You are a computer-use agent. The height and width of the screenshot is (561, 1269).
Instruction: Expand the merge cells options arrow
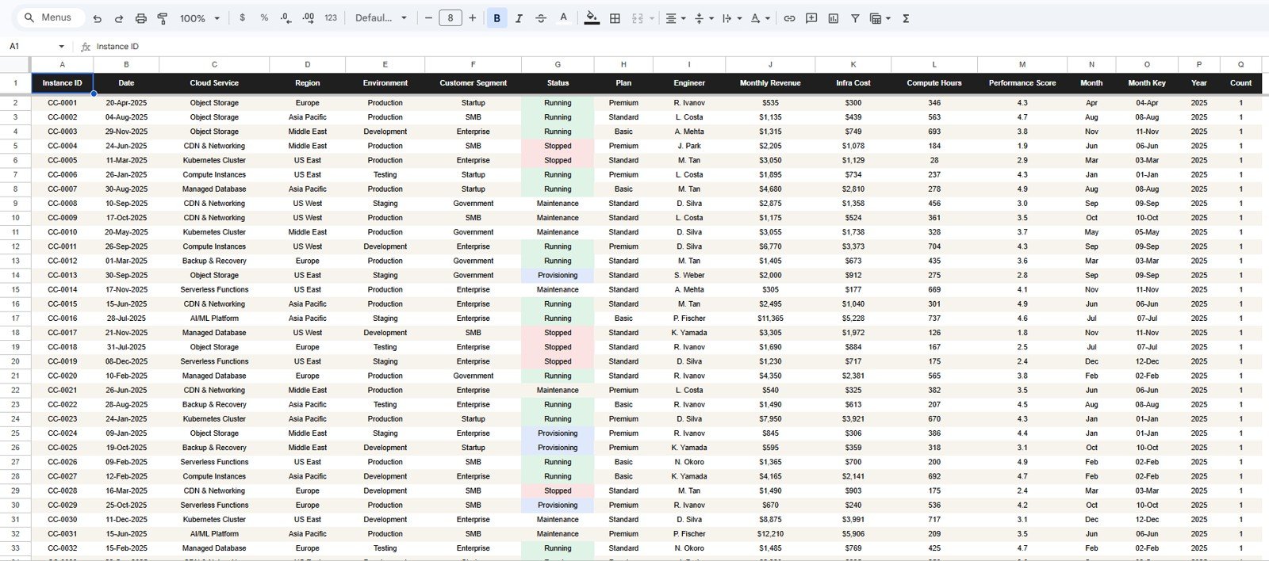(652, 18)
